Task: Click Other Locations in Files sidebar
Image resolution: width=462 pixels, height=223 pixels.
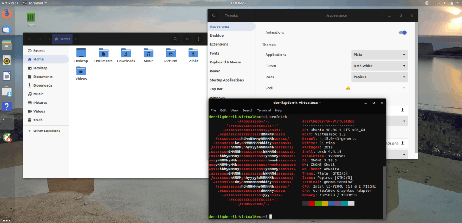Action: [x=46, y=131]
